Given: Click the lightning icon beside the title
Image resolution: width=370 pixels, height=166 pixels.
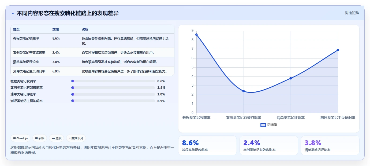Looking at the screenshot, I should pyautogui.click(x=13, y=13).
